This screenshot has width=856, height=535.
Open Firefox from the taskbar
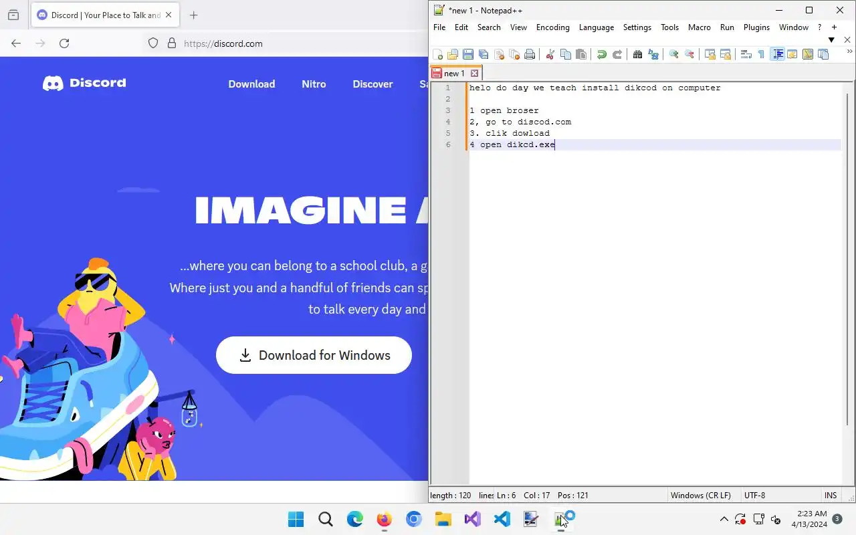384,519
